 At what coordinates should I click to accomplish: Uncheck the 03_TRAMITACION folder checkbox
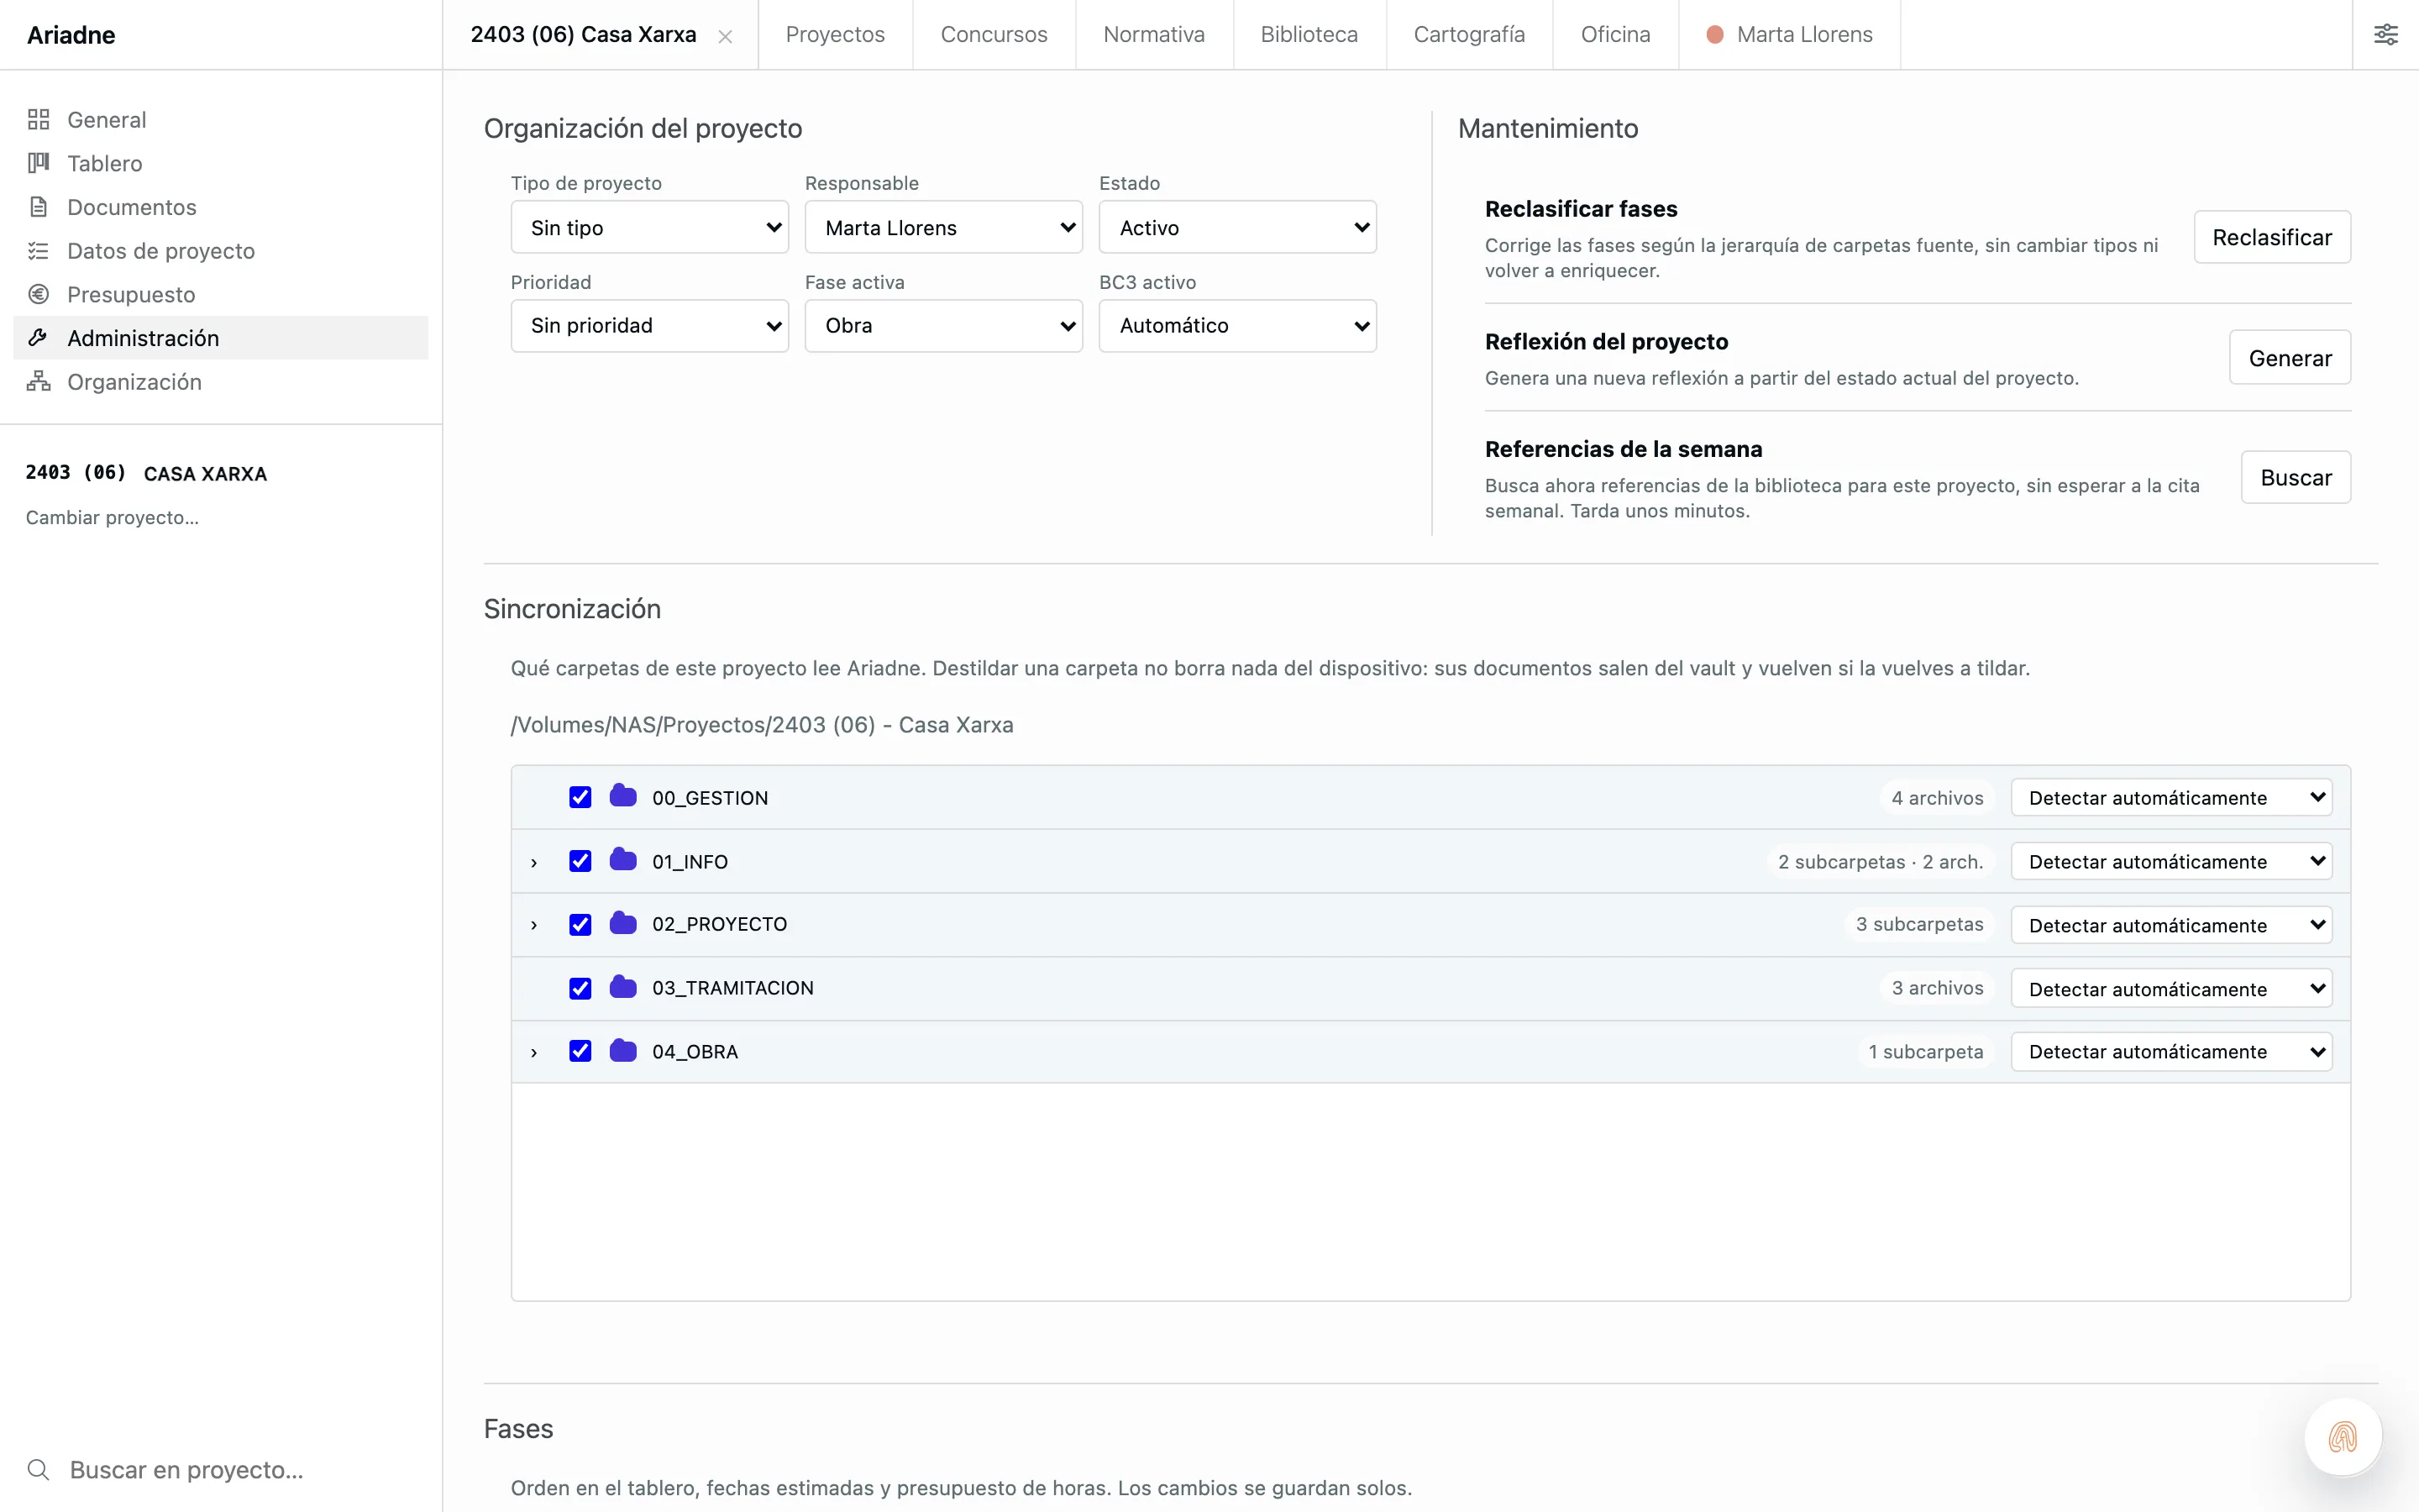(580, 988)
